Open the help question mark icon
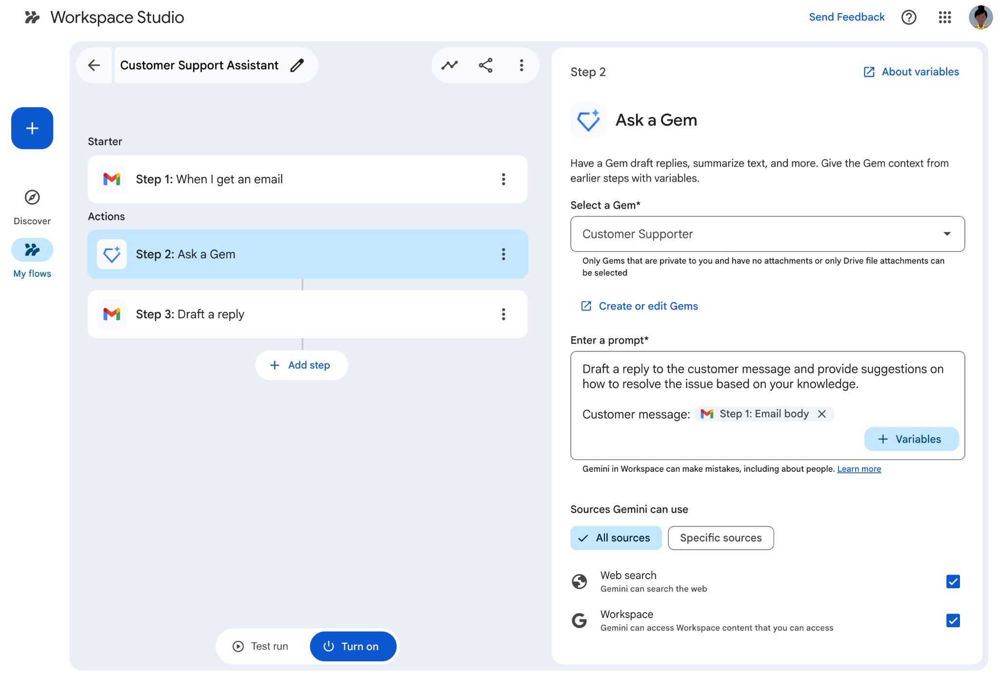 pos(908,17)
